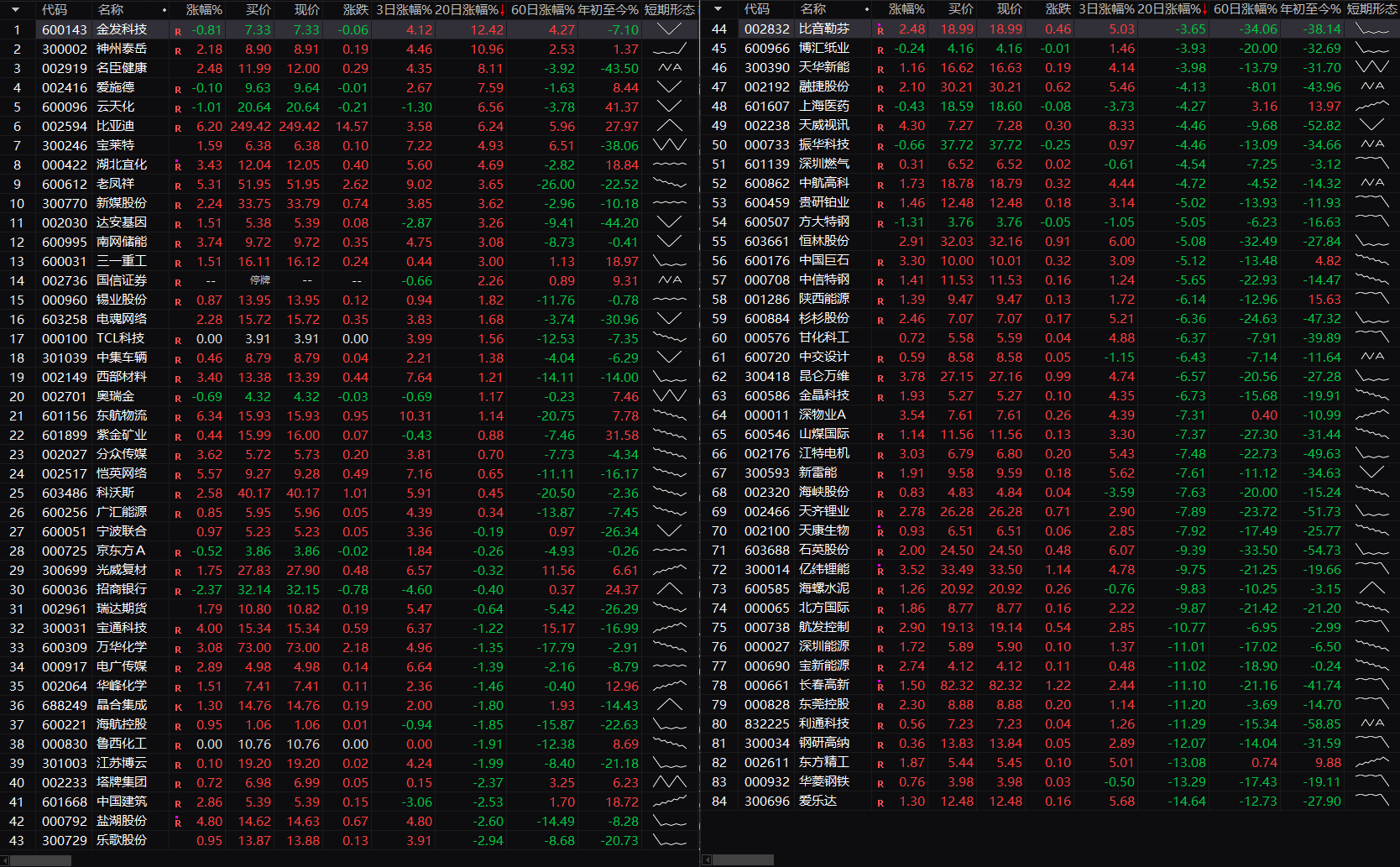Open the short-term pattern sparkline for 比亚迪

[670, 126]
